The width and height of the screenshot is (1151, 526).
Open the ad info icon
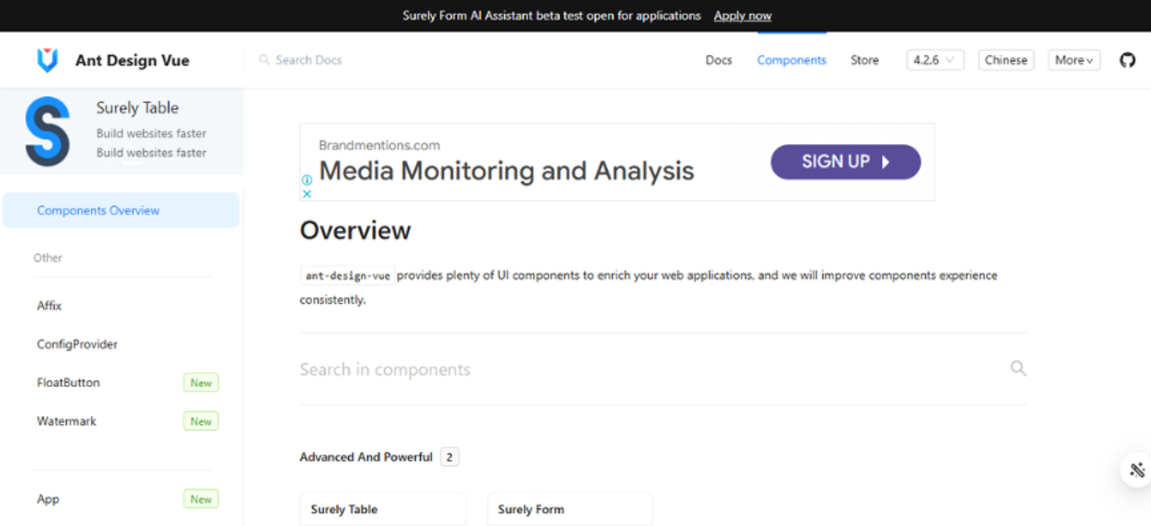click(x=307, y=180)
